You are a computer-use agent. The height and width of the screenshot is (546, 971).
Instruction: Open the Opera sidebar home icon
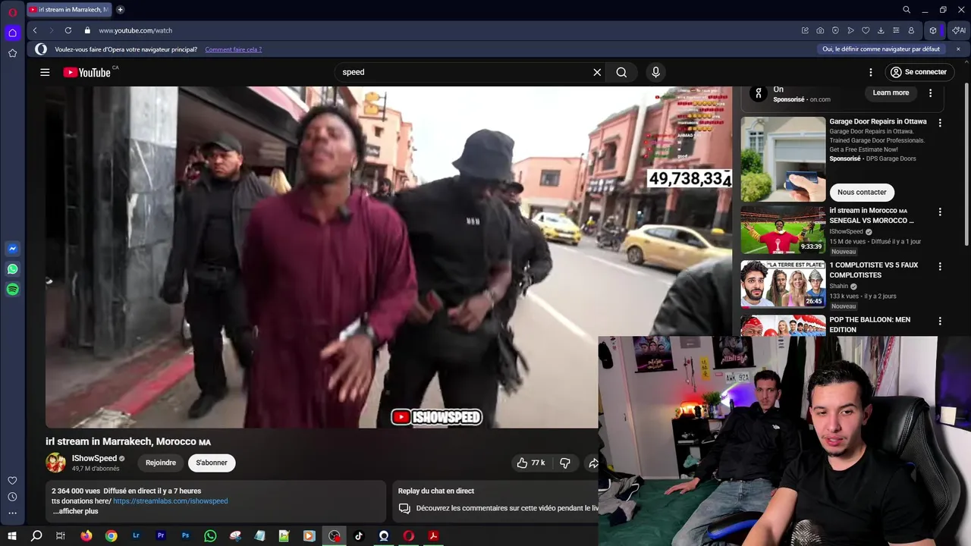(x=12, y=33)
